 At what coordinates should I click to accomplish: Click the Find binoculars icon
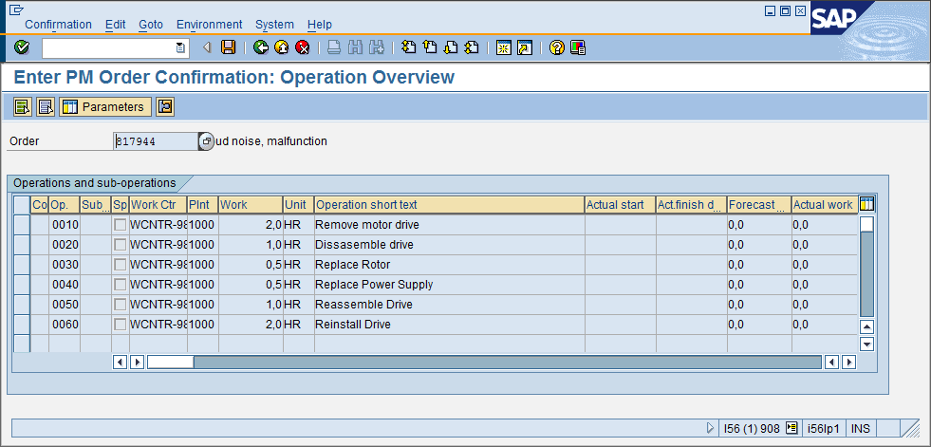click(355, 47)
